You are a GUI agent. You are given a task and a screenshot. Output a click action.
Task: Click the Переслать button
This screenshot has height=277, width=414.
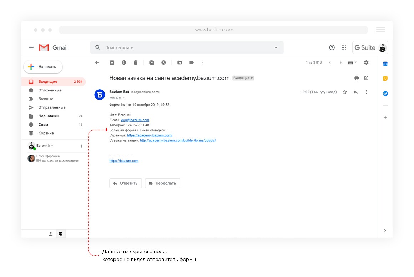click(x=162, y=183)
